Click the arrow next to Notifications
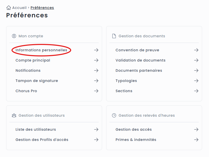209x157 pixels. [96, 70]
